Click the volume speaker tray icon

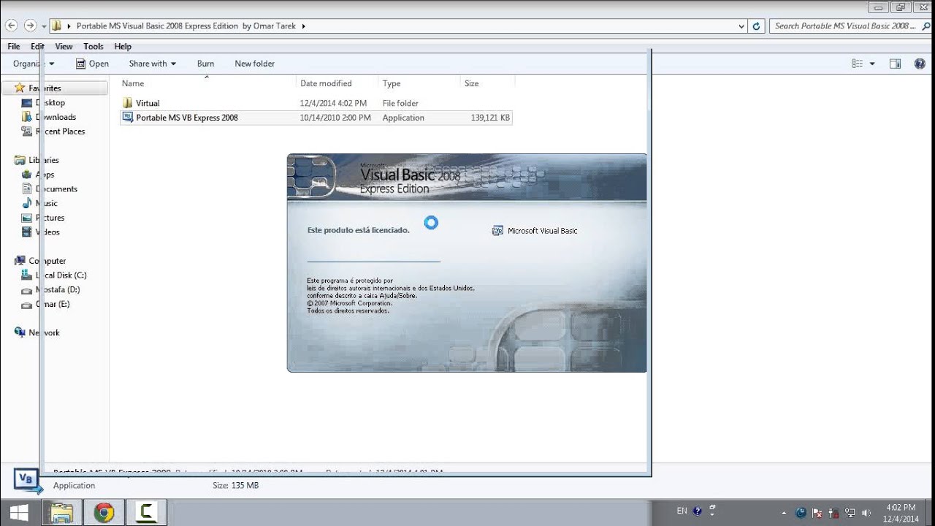pos(866,513)
